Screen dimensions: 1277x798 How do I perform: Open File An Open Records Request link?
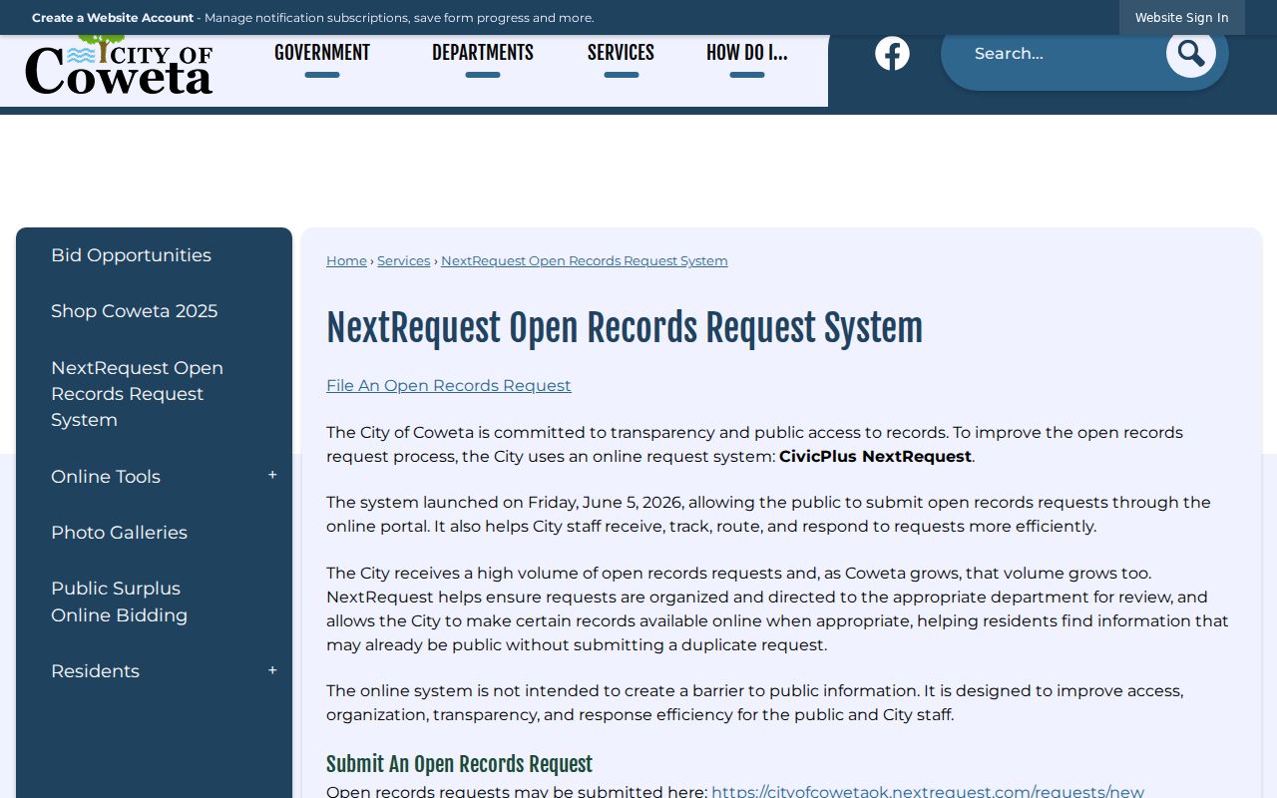pos(449,386)
